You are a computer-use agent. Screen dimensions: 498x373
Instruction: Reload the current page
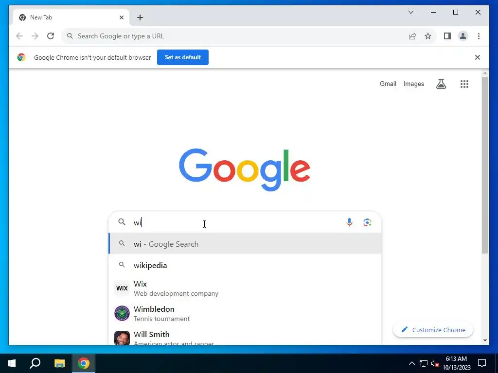(x=51, y=36)
